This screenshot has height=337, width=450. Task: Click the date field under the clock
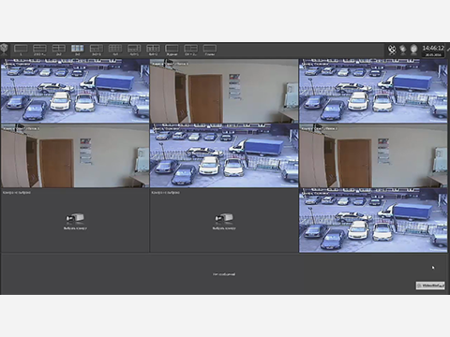coord(433,54)
